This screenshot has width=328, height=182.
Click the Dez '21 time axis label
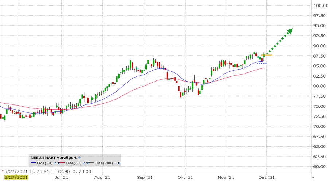tap(267, 177)
